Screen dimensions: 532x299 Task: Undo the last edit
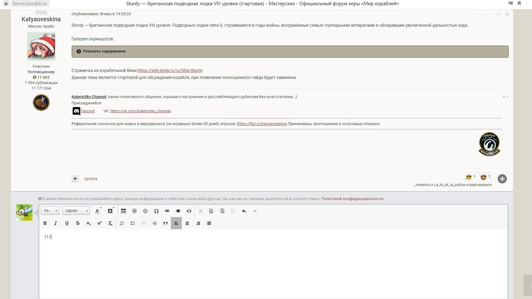coord(244,211)
